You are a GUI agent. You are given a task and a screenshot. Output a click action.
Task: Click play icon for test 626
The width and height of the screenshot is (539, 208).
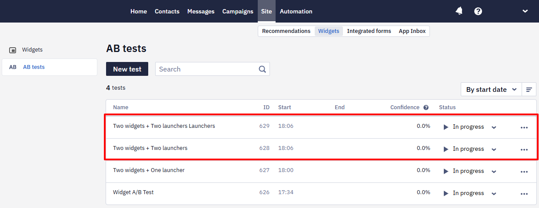tap(446, 193)
